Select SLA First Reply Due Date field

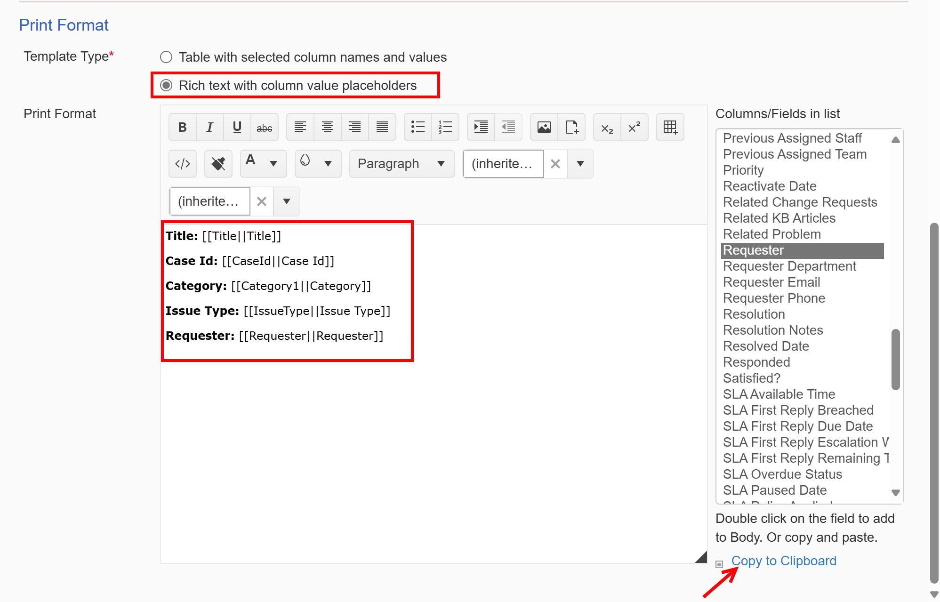(x=803, y=426)
